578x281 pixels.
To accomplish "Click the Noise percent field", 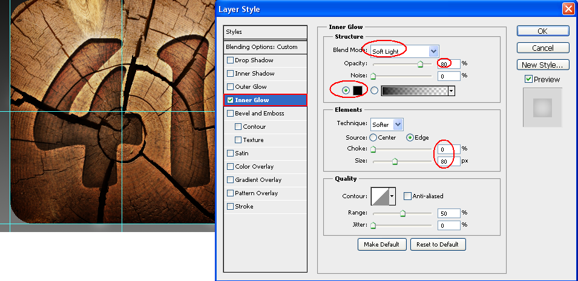I will point(449,76).
